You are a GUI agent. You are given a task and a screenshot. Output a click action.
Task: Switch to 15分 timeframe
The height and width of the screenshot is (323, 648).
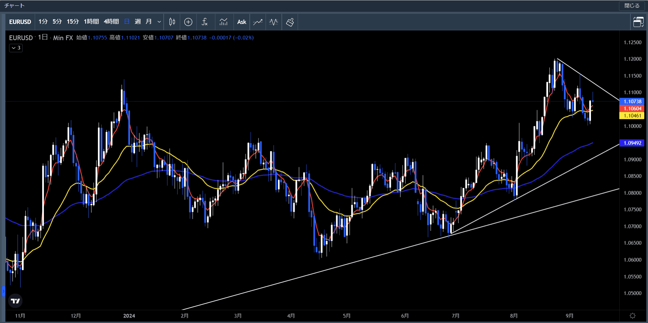click(73, 22)
